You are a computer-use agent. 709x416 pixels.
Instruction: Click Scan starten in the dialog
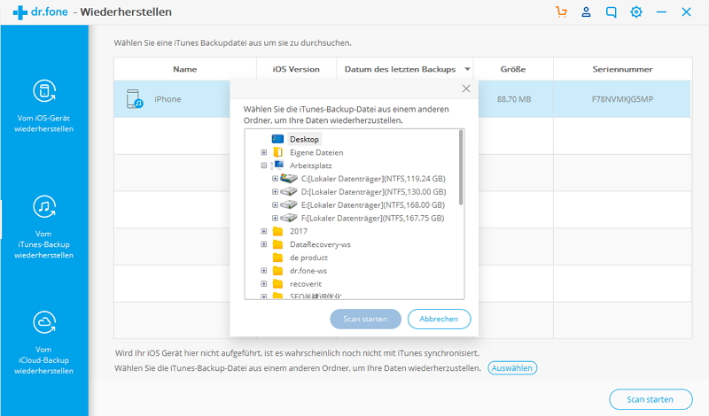[365, 319]
